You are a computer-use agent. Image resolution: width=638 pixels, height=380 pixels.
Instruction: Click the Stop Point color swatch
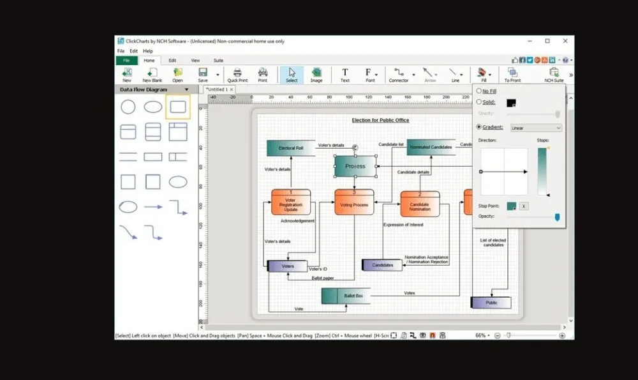click(512, 206)
